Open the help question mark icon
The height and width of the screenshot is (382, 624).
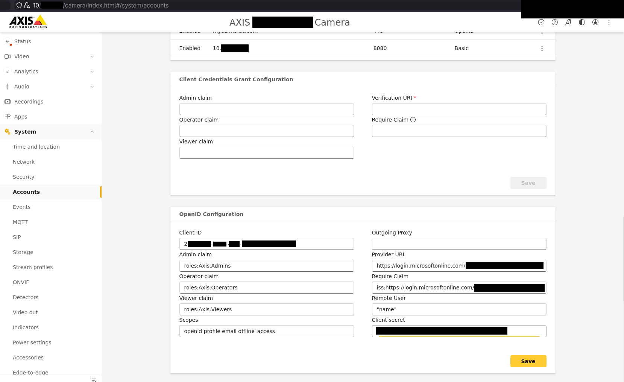[554, 22]
